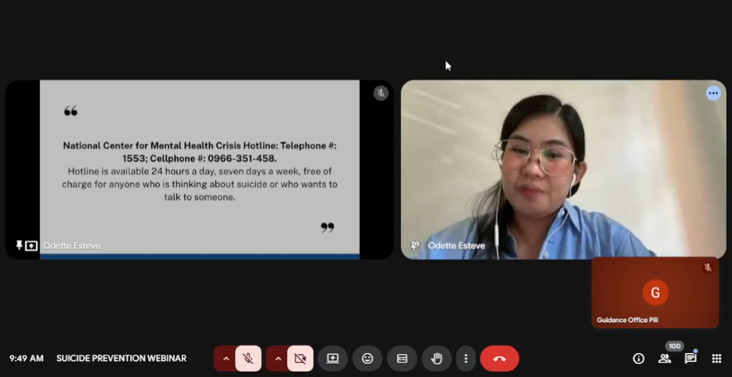Select the Guidance Office Pili tile
This screenshot has width=732, height=377.
[655, 292]
